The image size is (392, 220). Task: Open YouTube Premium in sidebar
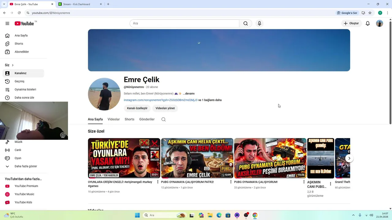[23, 186]
